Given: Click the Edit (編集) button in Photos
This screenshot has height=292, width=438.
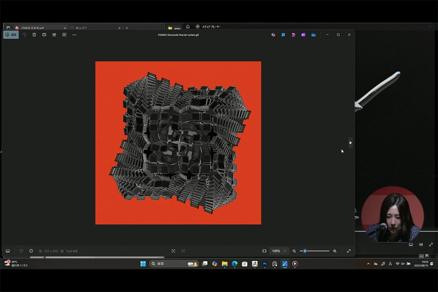Looking at the screenshot, I should (x=11, y=35).
